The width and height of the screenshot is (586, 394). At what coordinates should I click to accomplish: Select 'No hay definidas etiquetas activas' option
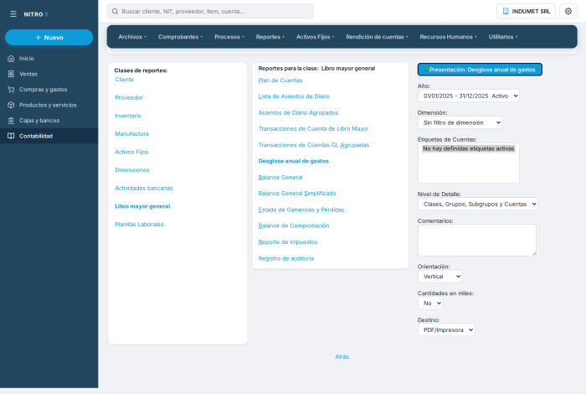468,148
